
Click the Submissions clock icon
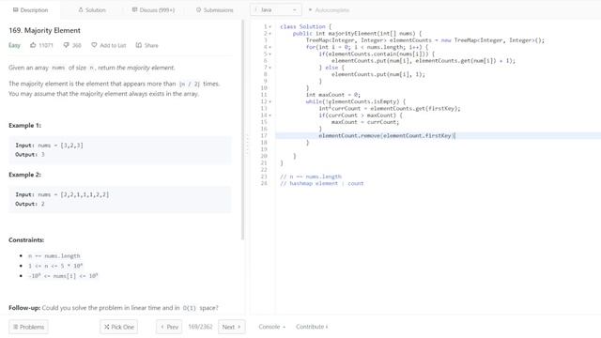tap(198, 10)
